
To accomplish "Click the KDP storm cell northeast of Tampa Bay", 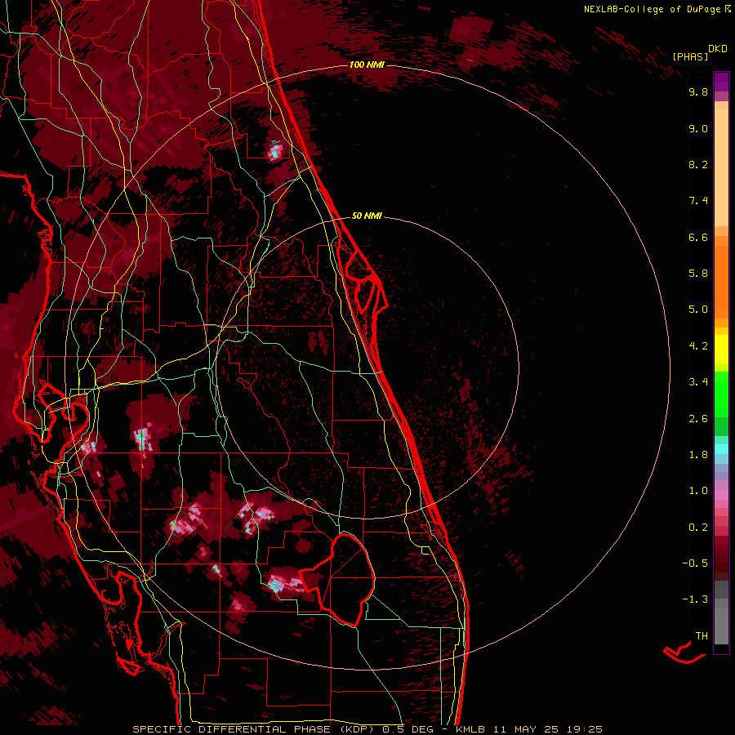I will point(142,439).
